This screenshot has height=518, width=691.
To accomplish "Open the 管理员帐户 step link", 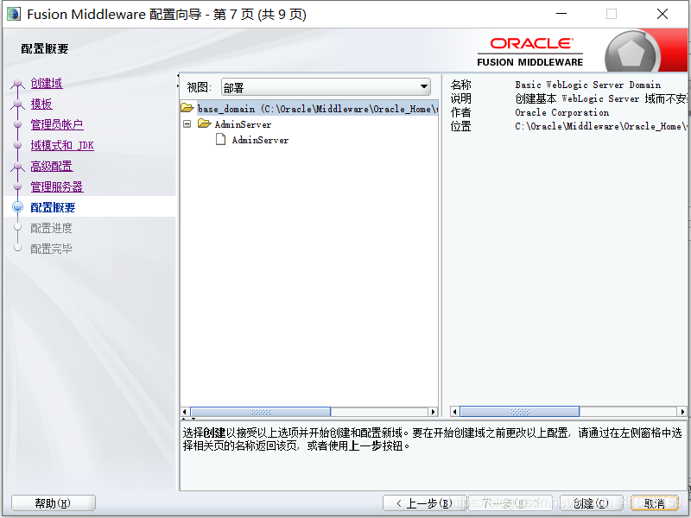I will coord(57,124).
